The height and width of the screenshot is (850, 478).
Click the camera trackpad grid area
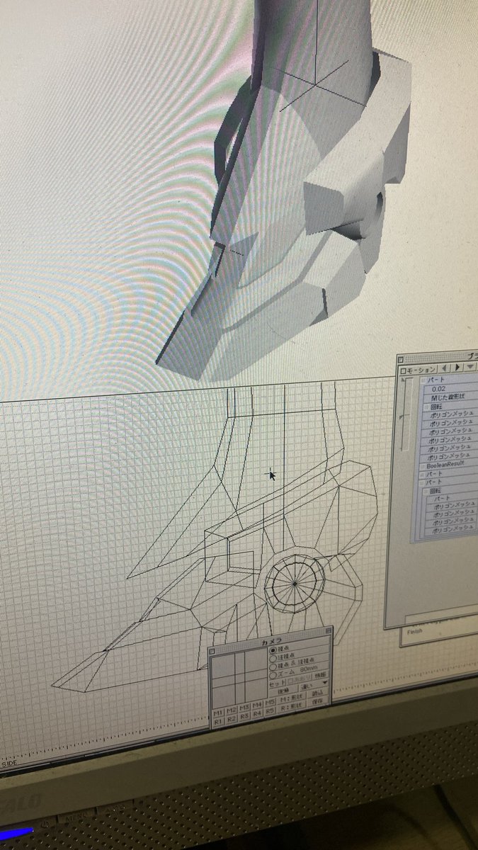coord(239,678)
